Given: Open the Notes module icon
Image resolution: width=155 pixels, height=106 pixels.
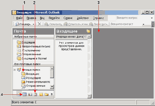Looking at the screenshot, I should coord(41,94).
